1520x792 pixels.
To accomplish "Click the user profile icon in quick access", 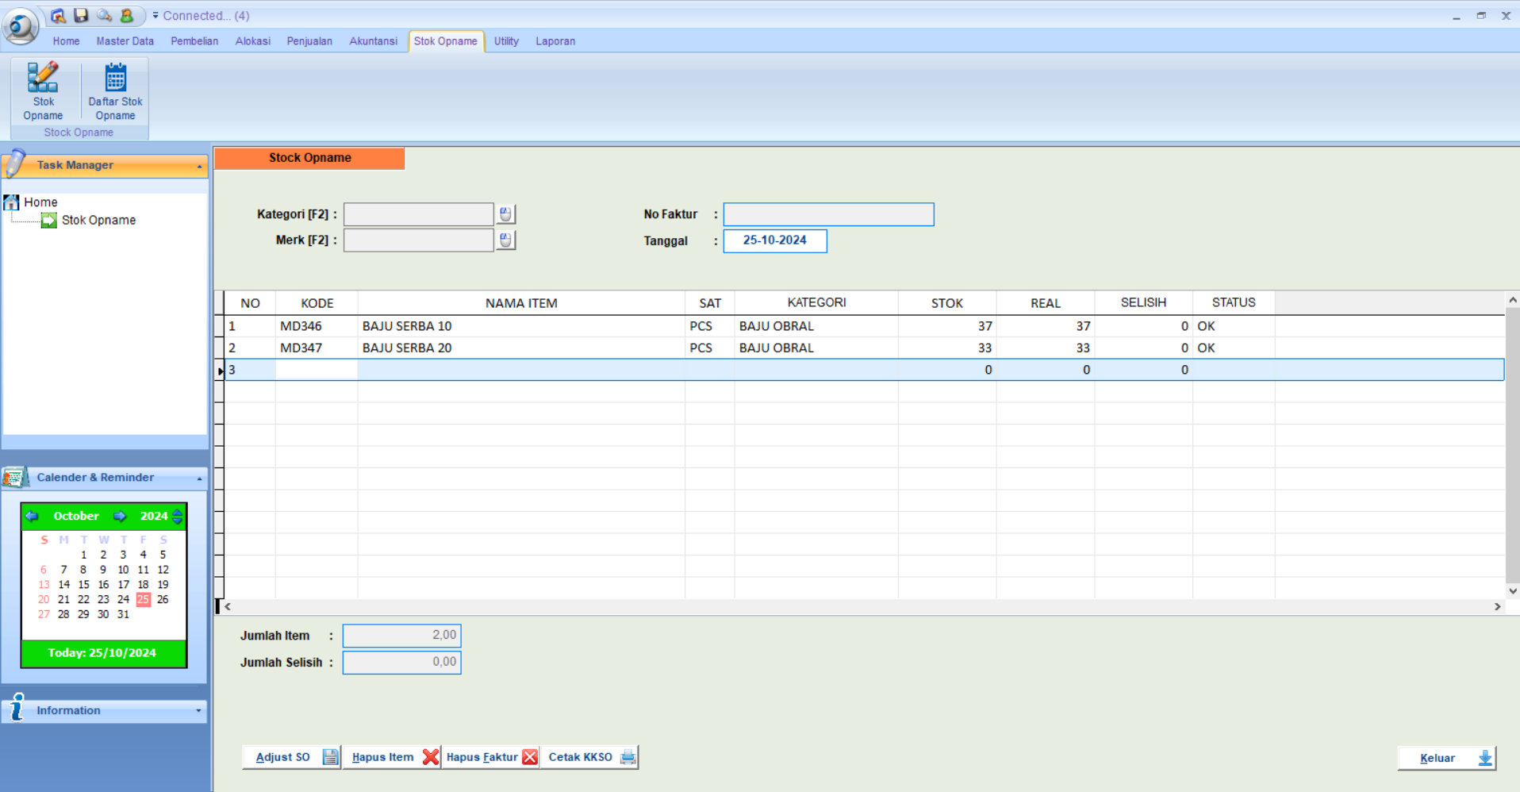I will click(127, 16).
